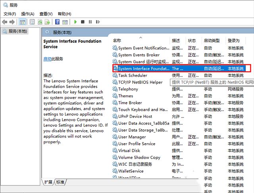Click the Forward arrow toolbar icon
The image size is (254, 193).
[x=12, y=22]
